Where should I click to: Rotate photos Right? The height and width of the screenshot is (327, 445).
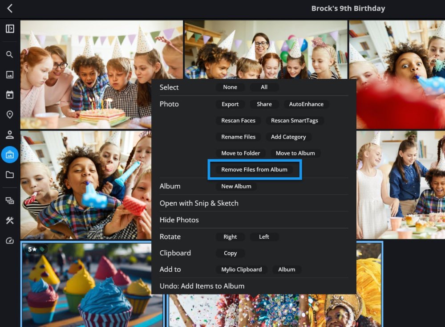pyautogui.click(x=230, y=237)
